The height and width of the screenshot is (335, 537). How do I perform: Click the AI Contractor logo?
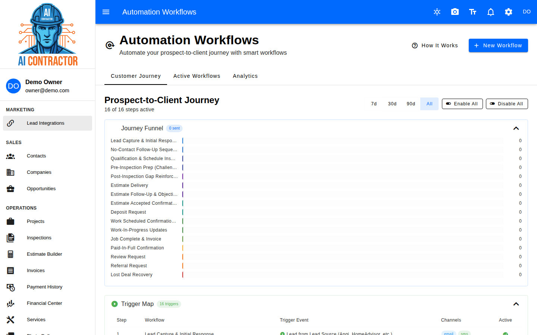48,35
